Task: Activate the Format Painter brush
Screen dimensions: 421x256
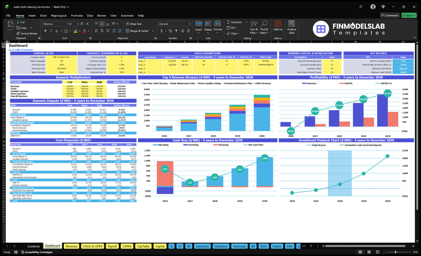Action: (18, 33)
